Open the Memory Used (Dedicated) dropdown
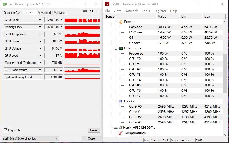 click(40, 63)
